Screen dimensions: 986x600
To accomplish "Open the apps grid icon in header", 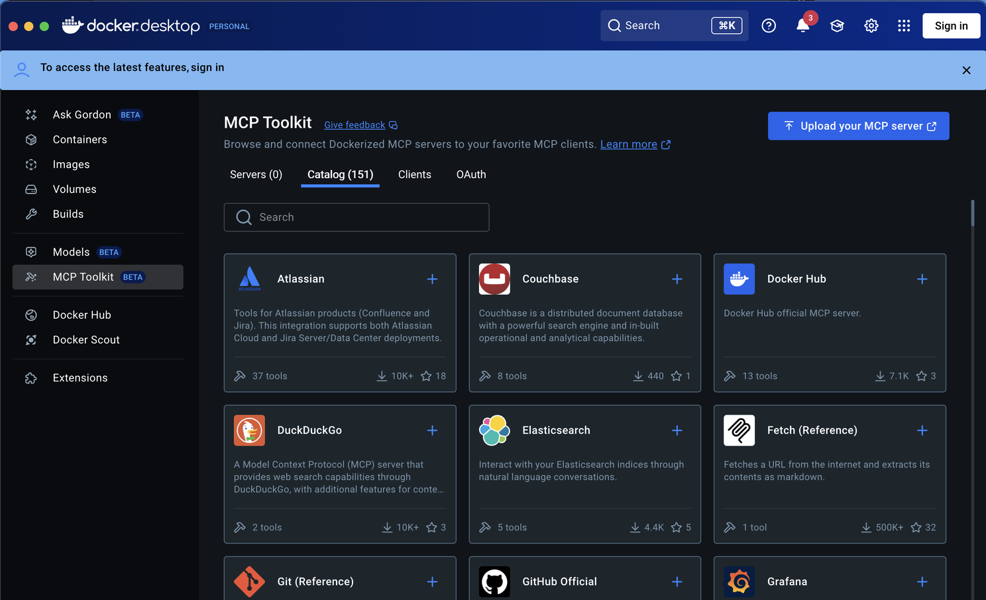I will (x=904, y=26).
